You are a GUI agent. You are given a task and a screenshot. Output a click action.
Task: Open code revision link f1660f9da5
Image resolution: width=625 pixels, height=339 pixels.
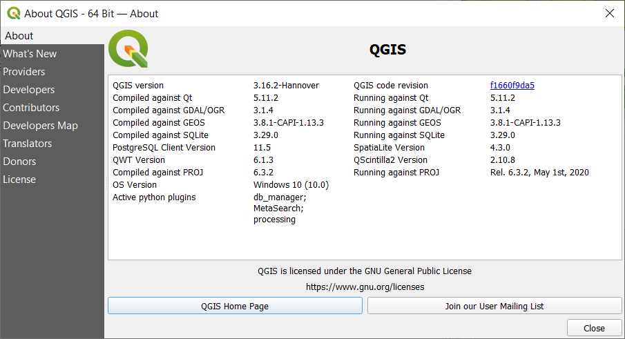click(x=512, y=85)
